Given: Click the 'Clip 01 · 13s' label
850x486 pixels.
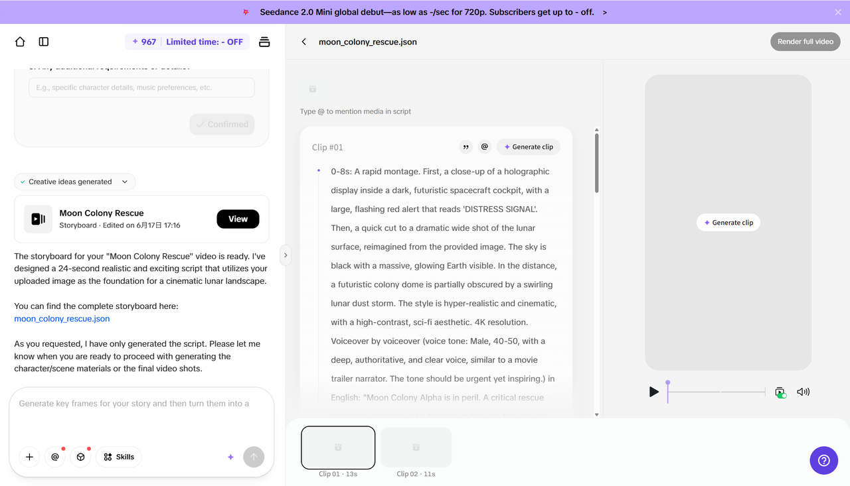Looking at the screenshot, I should tap(338, 474).
